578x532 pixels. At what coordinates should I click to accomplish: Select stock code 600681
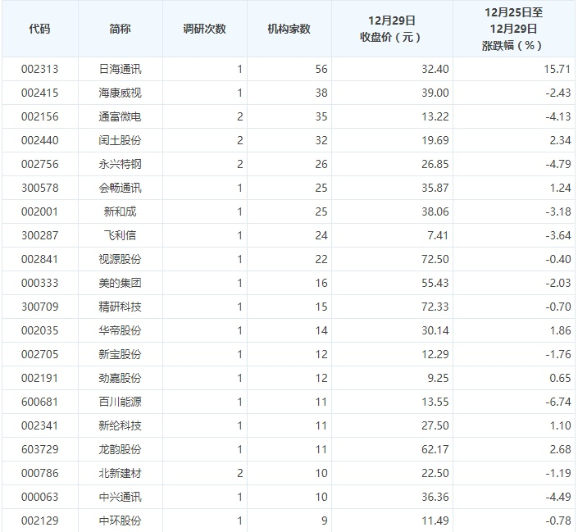[x=40, y=402]
